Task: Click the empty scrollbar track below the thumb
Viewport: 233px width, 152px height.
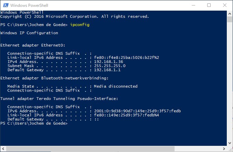Action: pos(230,86)
